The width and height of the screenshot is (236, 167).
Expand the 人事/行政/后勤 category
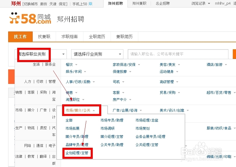[80, 82]
